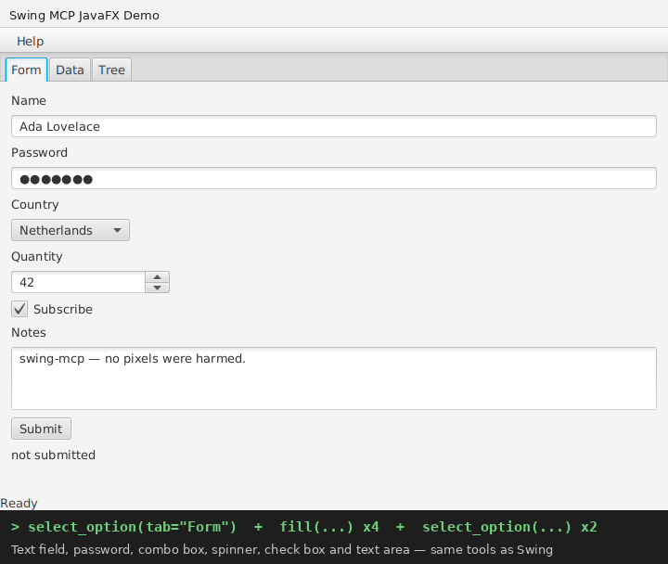Click the 'Swing MCP JavaFX Demo' window title
Screen dimensions: 668x564
(x=84, y=16)
